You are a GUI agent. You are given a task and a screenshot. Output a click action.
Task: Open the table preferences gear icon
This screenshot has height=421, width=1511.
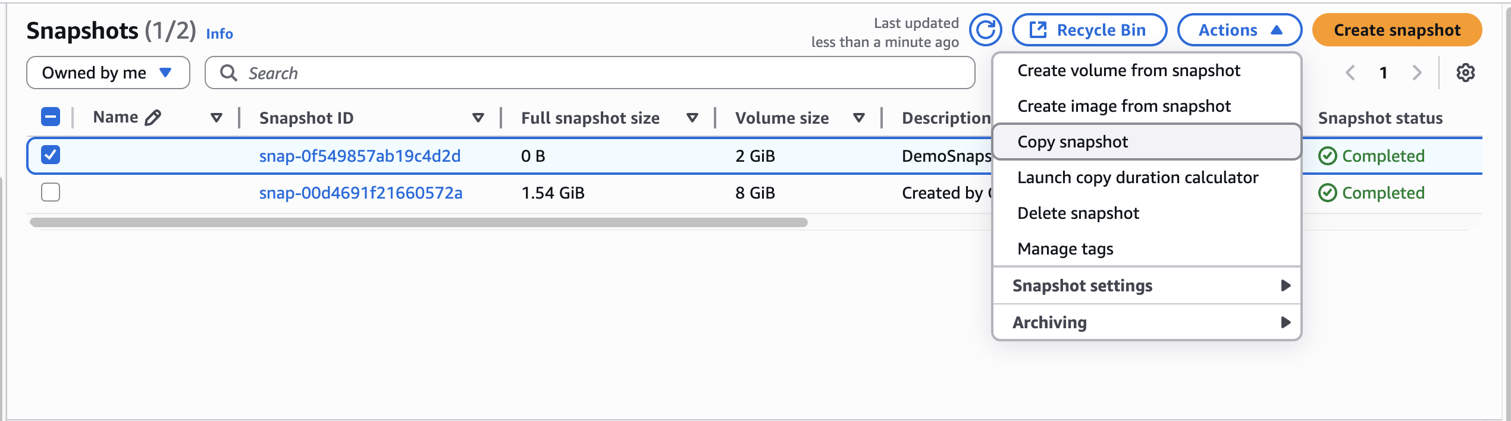1465,73
